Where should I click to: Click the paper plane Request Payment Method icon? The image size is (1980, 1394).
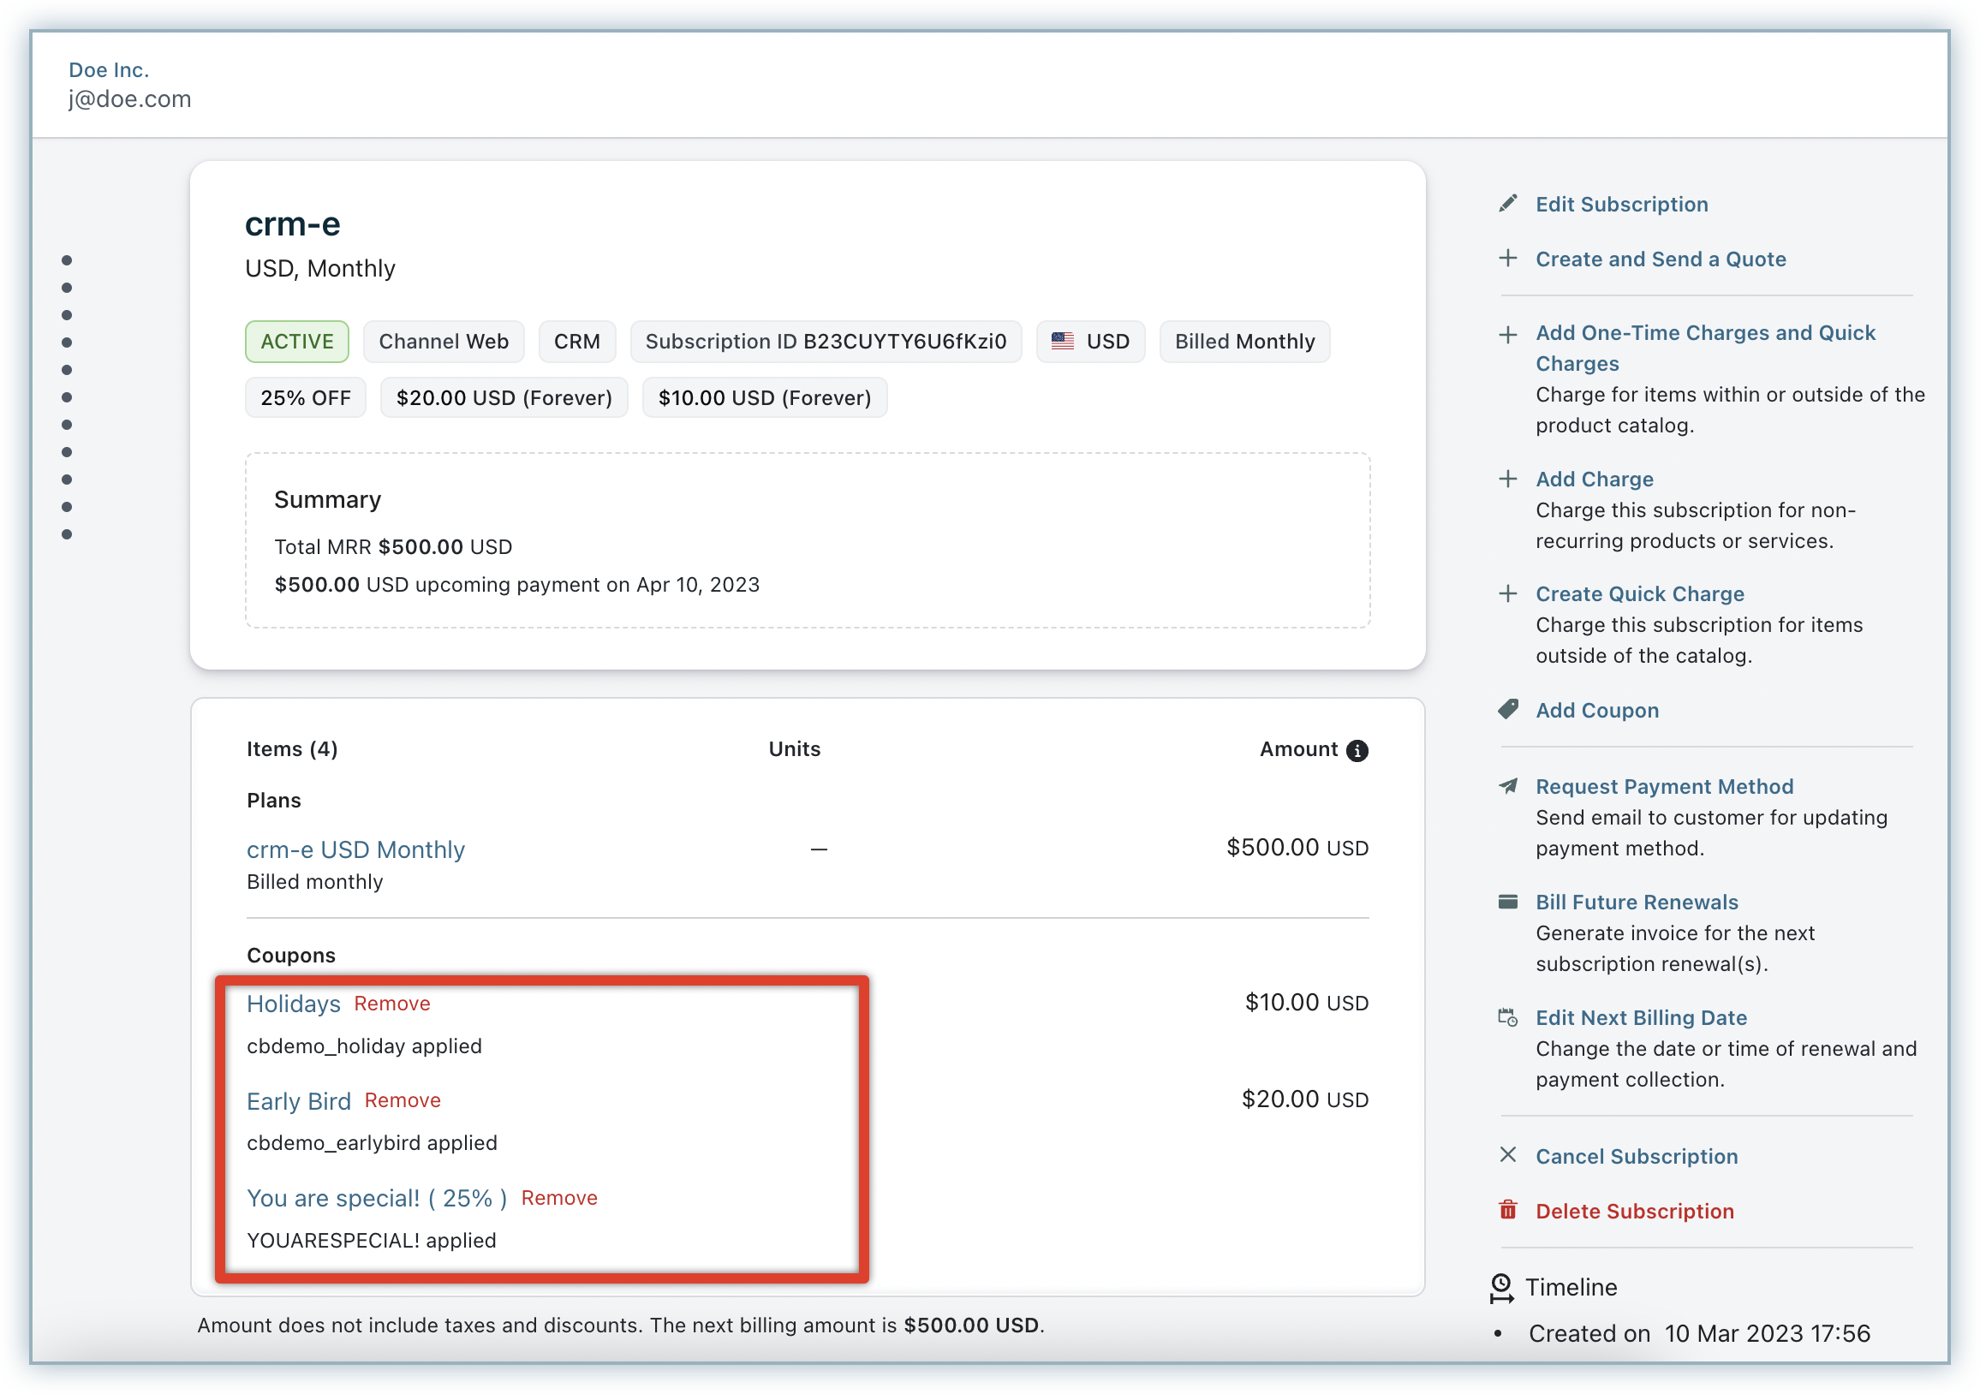click(x=1507, y=785)
